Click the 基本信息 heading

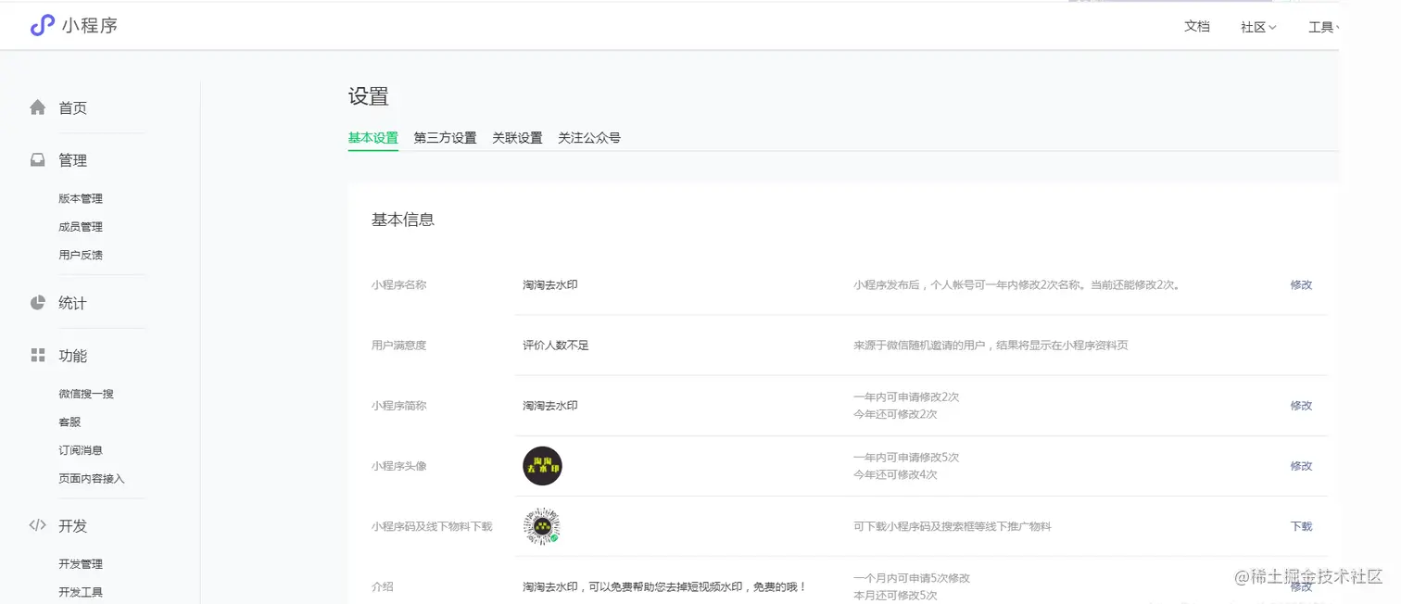(403, 220)
